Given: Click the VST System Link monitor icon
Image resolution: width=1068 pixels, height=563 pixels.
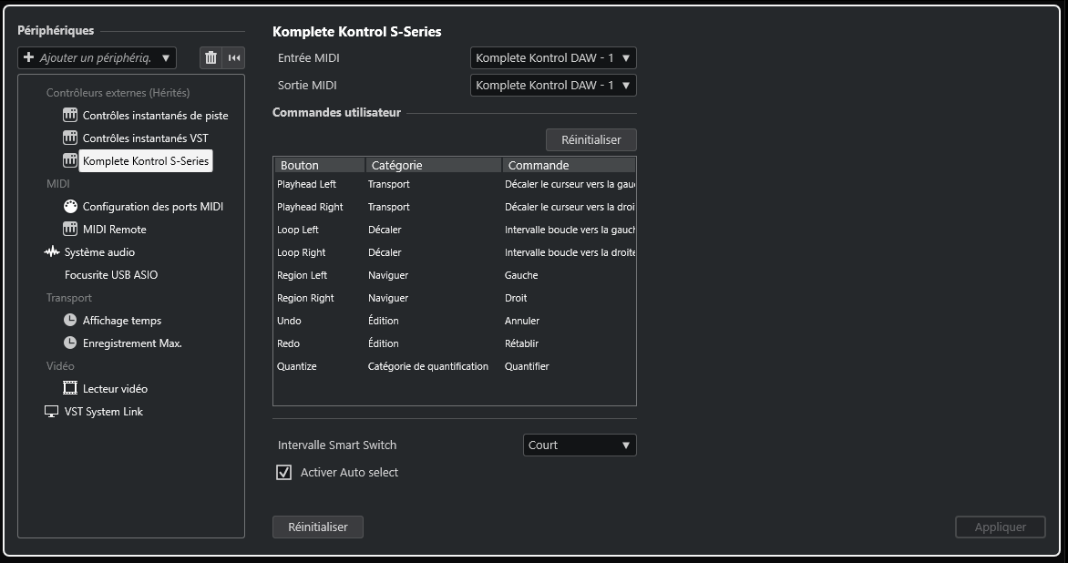Looking at the screenshot, I should (x=52, y=412).
